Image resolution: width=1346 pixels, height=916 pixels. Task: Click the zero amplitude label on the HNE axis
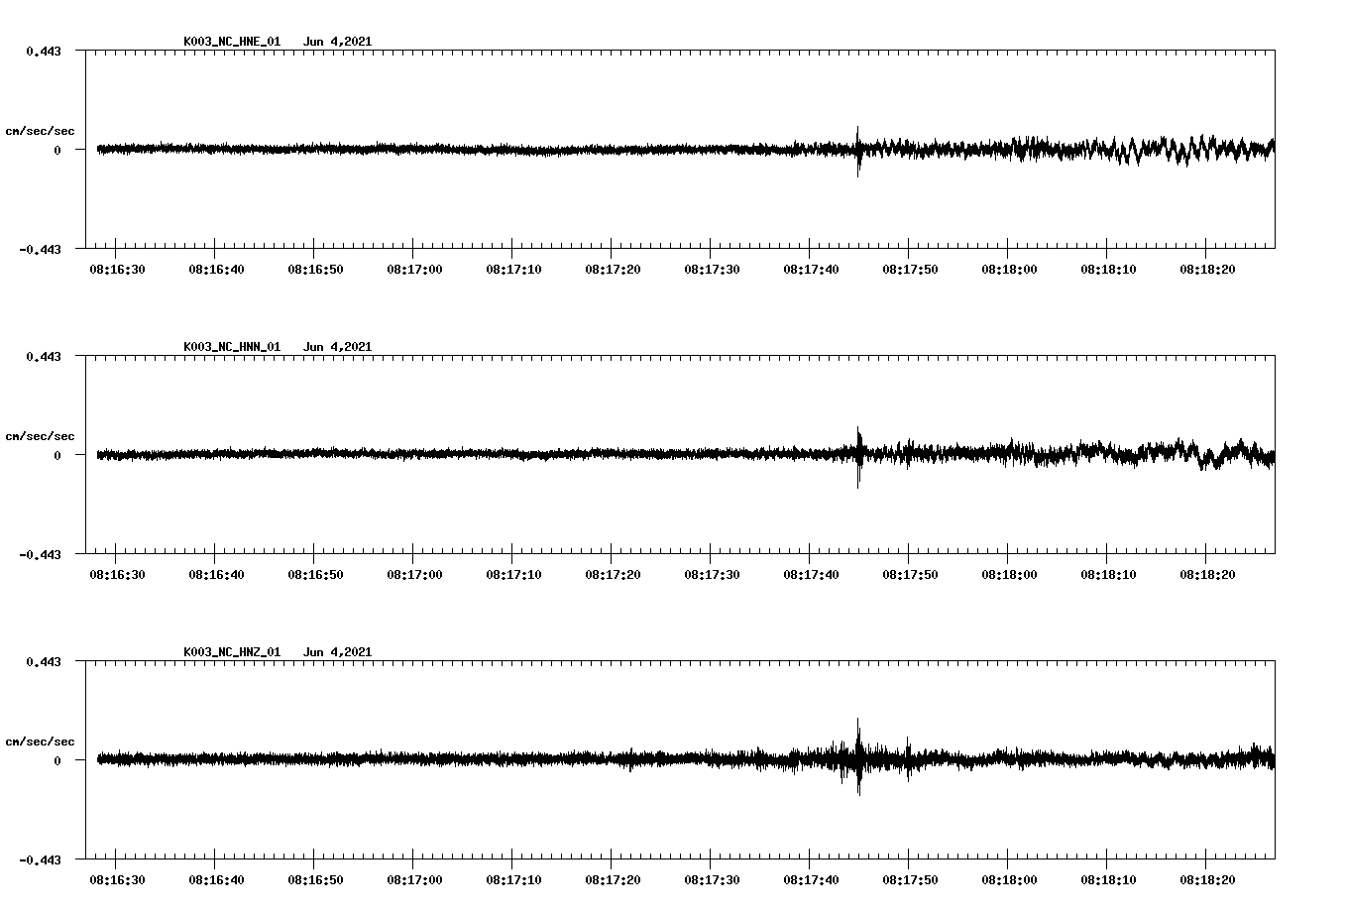coord(57,150)
